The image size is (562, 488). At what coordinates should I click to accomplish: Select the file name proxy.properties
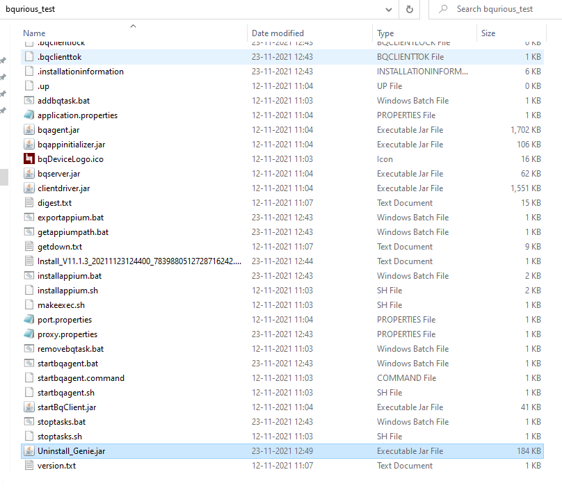pos(67,334)
